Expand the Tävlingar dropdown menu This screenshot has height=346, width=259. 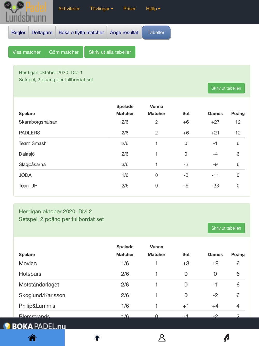(101, 9)
